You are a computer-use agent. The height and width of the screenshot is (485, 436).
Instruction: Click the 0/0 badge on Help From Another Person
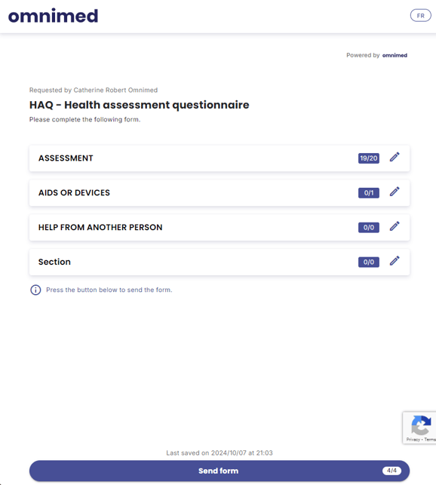coord(369,228)
